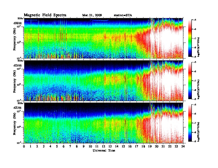Click hour "0" on the time axis
The image size is (218, 168).
(24, 147)
